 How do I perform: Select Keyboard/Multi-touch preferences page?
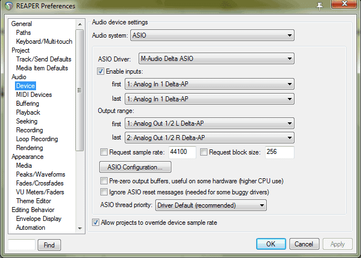click(x=44, y=42)
